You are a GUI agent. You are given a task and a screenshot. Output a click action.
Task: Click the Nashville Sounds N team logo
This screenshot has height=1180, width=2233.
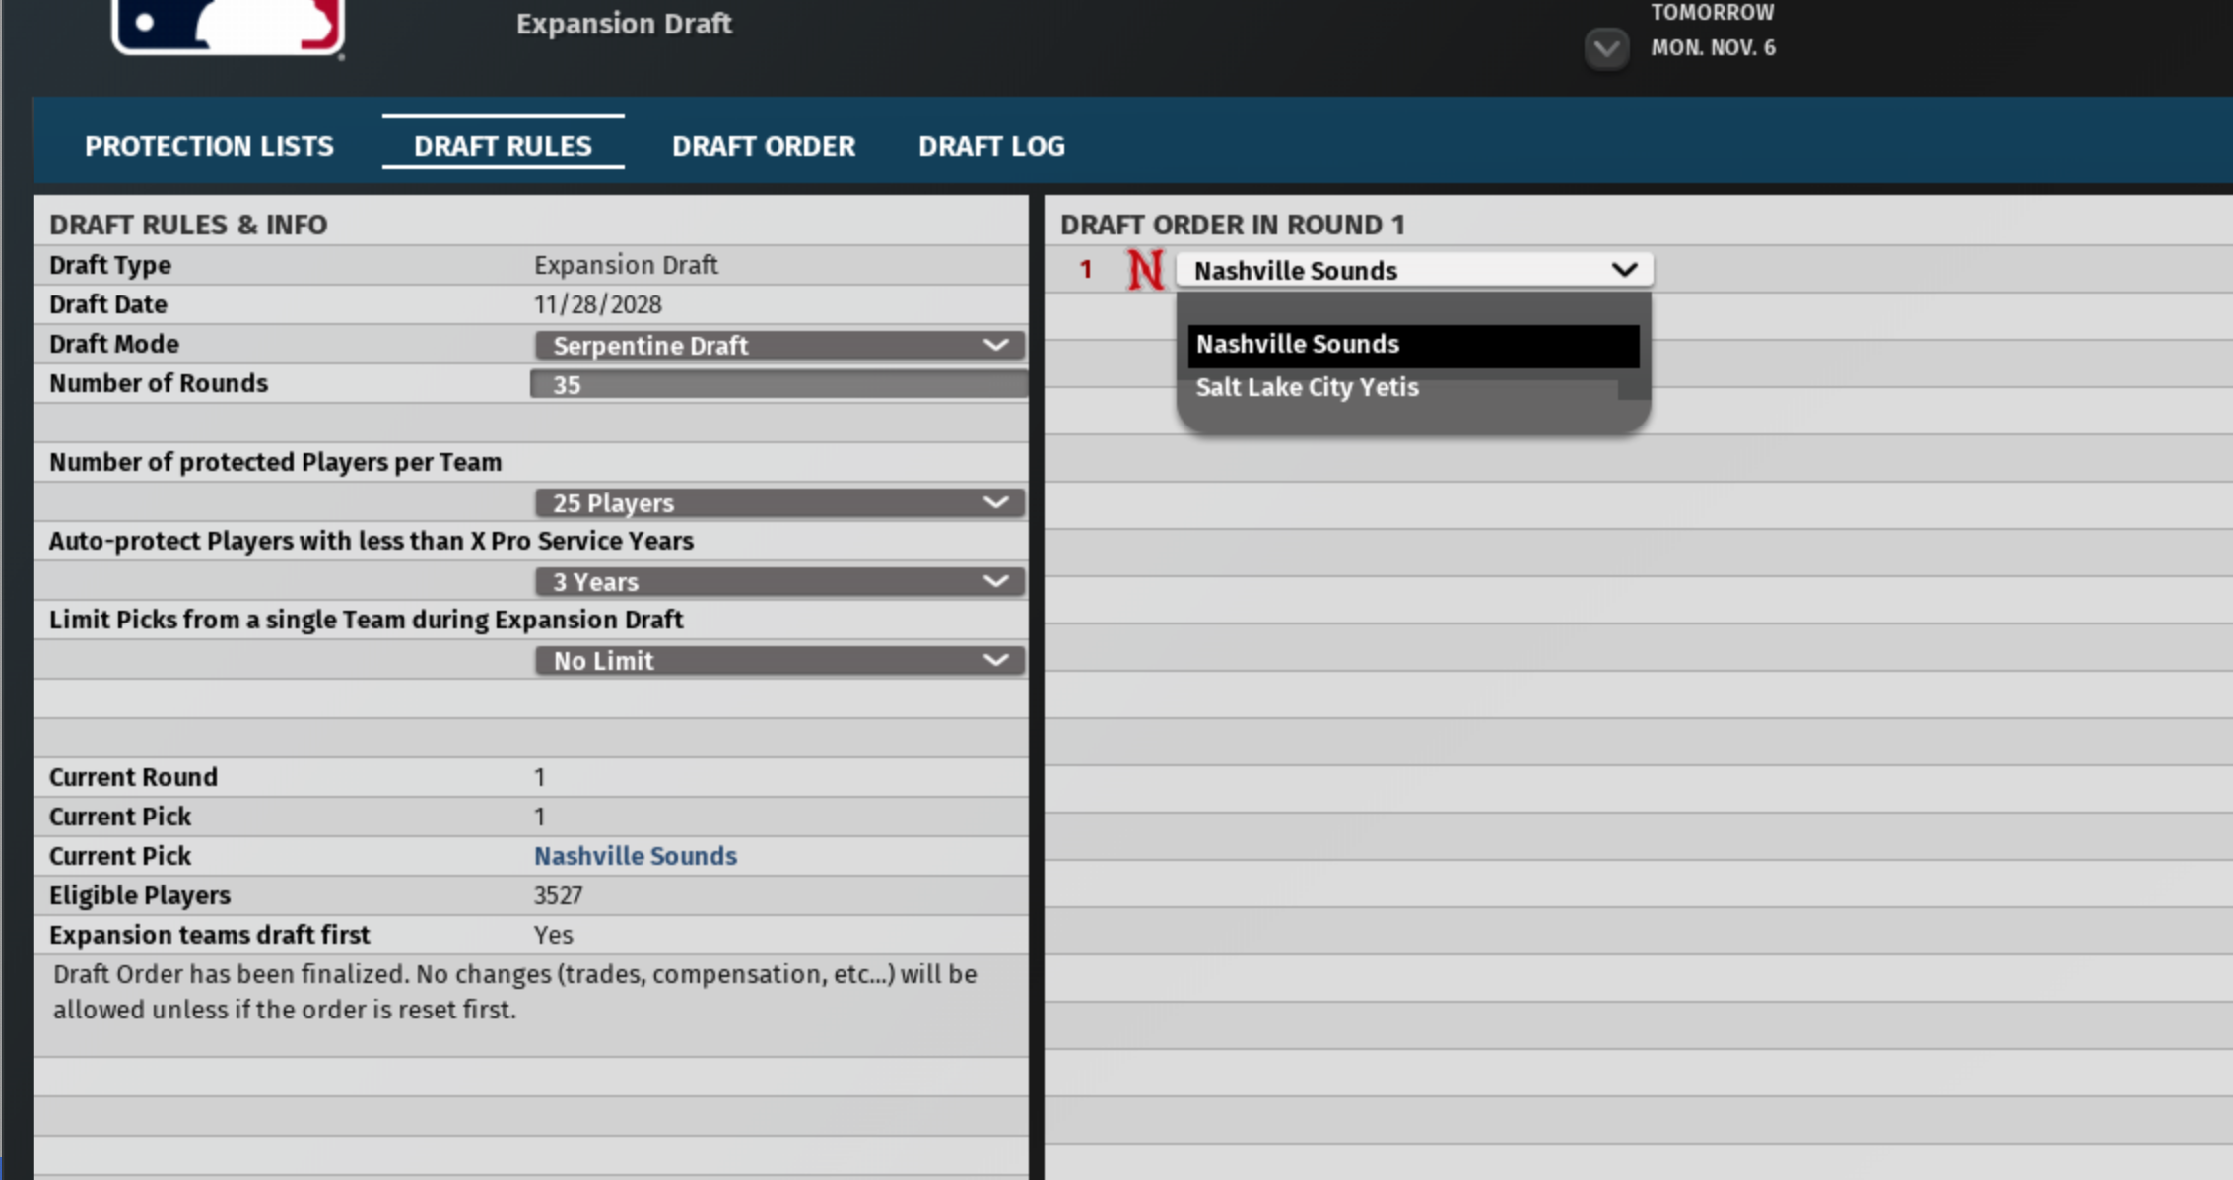1145,270
